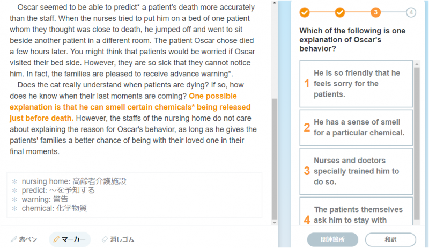Go to completed step one checkmark
Viewport: 429px width, 248px height.
pyautogui.click(x=305, y=12)
